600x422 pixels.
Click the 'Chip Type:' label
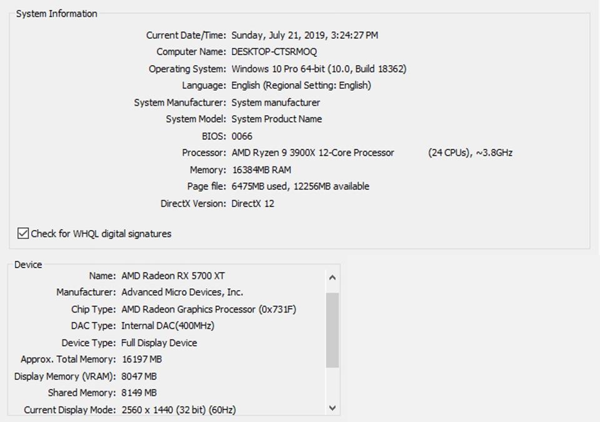(93, 309)
